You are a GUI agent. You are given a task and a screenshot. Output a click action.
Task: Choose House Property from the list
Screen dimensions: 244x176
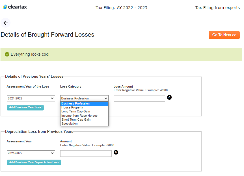(84, 107)
